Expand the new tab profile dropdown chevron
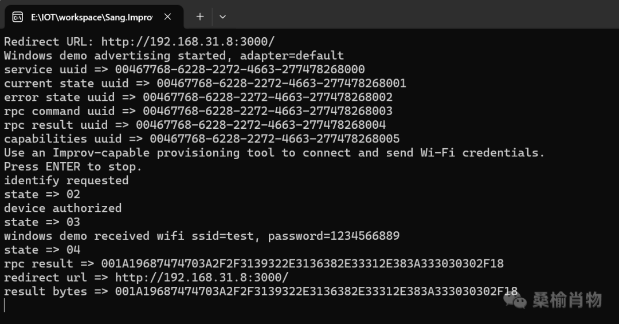619x324 pixels. tap(222, 17)
